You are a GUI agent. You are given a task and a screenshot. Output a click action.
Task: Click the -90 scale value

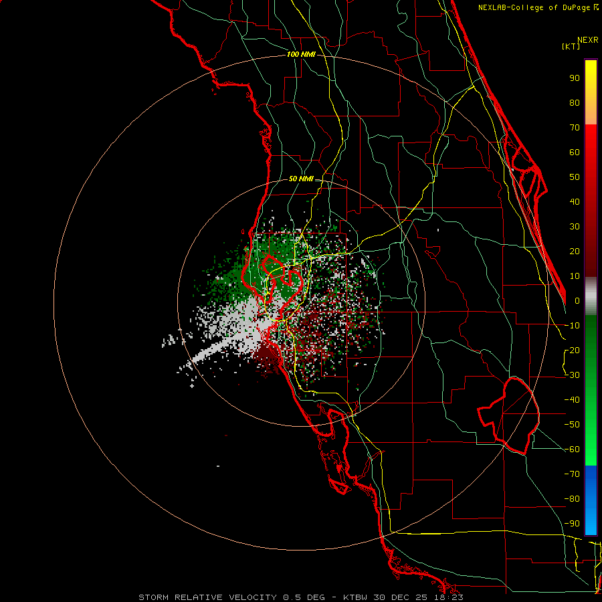tap(572, 524)
